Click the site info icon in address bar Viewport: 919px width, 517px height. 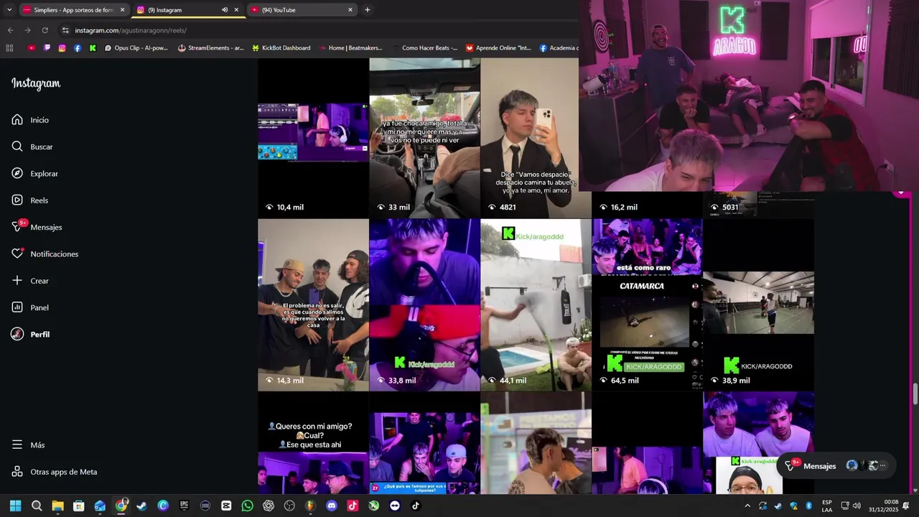(65, 30)
